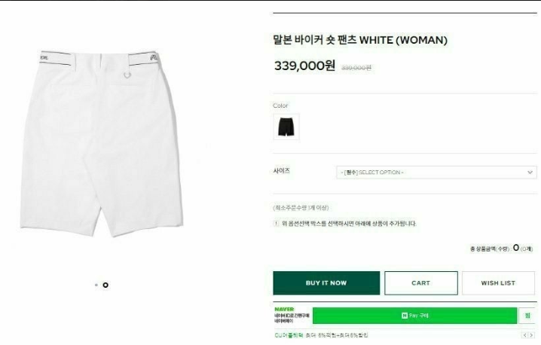This screenshot has width=541, height=345.
Task: Go to previous promo with left arrow
Action: click(524, 335)
